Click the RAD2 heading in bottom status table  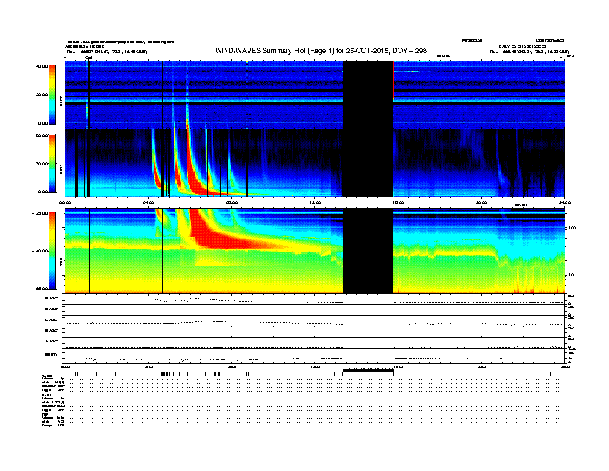pyautogui.click(x=47, y=376)
